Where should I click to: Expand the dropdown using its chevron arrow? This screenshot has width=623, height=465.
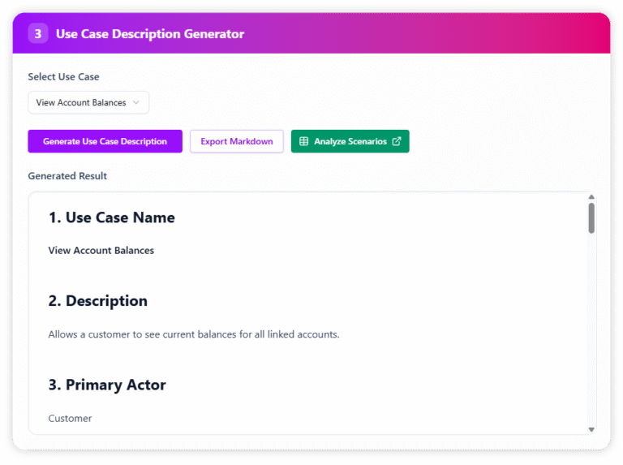tap(136, 102)
